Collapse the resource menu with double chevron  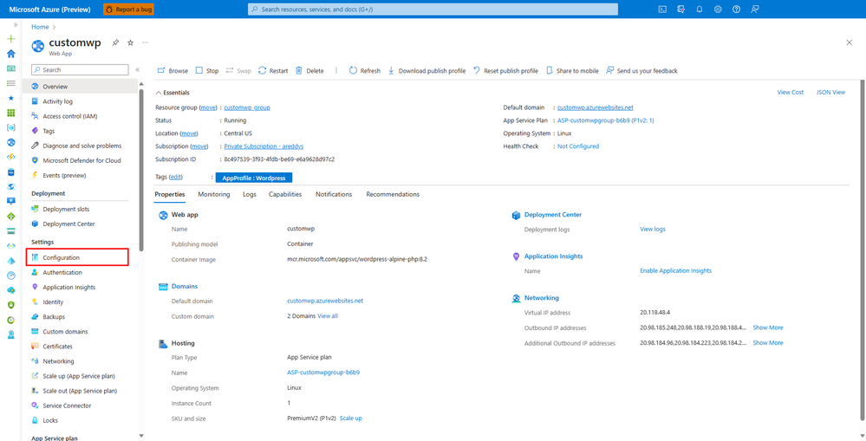(x=138, y=70)
